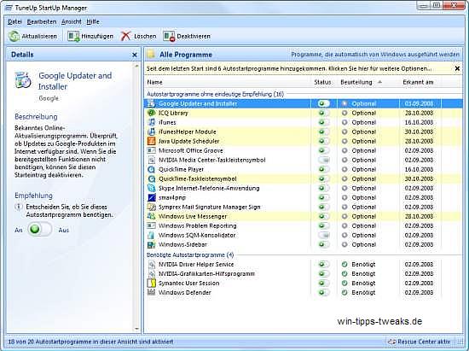Click the Windows SQM-Konsolidator icon
This screenshot has width=469, height=351.
(152, 235)
